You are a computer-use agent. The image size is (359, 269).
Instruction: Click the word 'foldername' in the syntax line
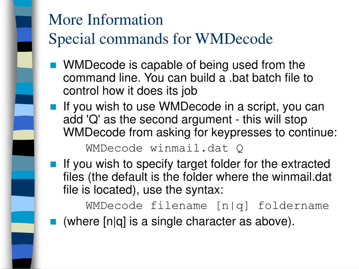293,206
